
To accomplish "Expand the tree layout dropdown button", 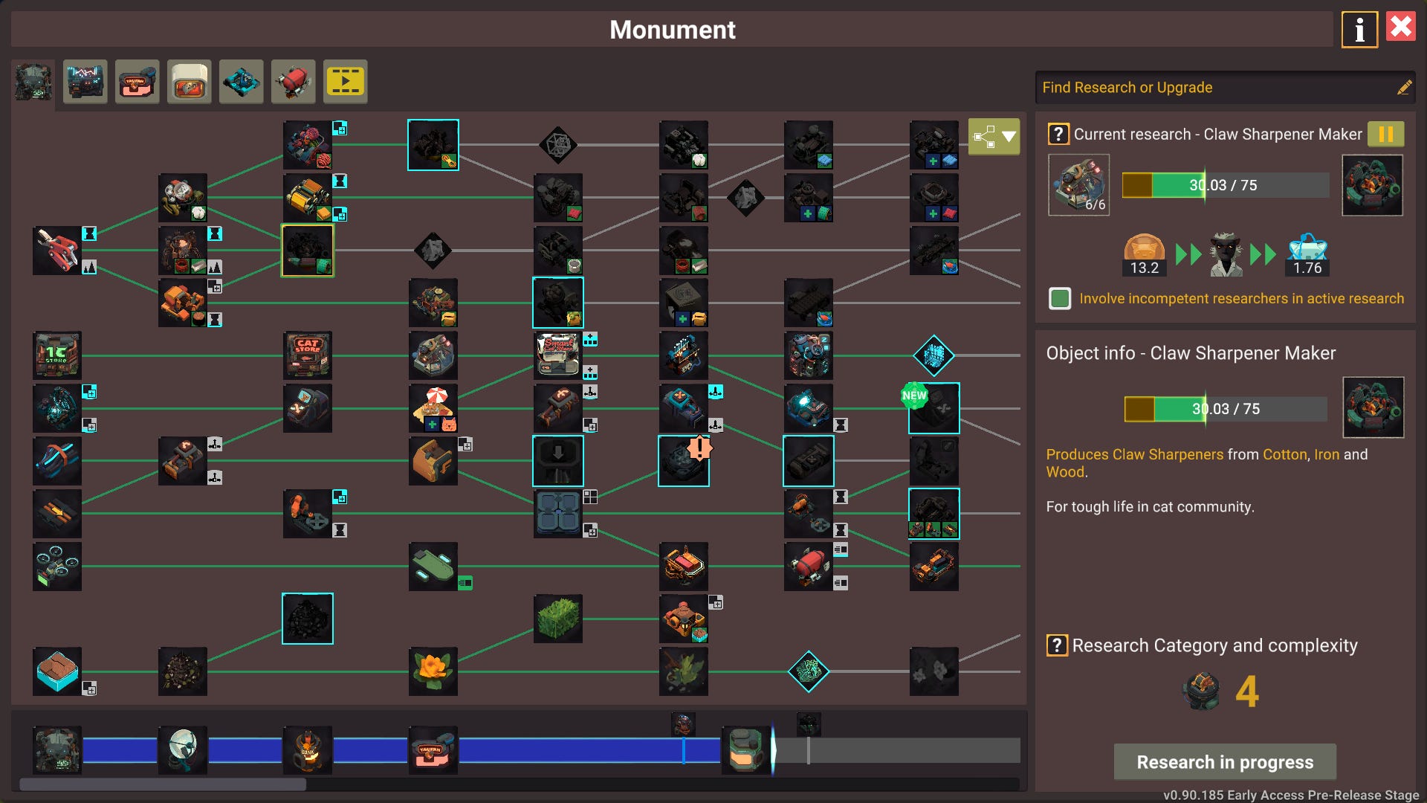I will coord(994,137).
